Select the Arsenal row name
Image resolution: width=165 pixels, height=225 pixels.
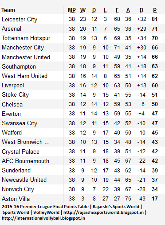pyautogui.click(x=12, y=29)
